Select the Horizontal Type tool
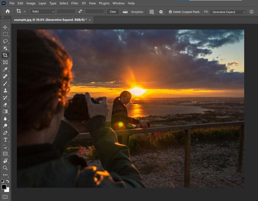The width and height of the screenshot is (258, 201). (x=6, y=140)
